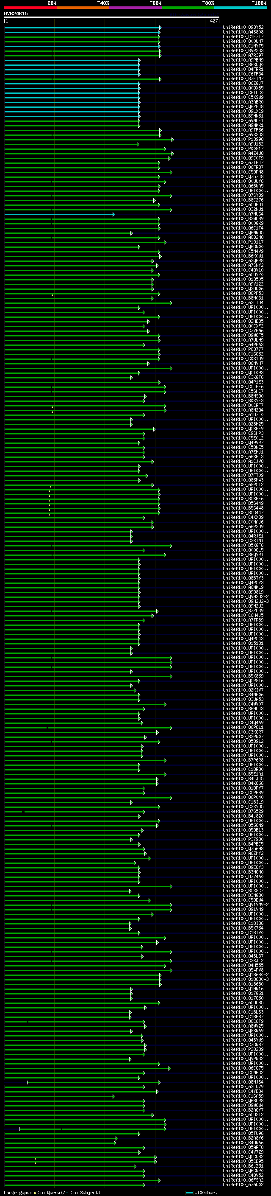The height and width of the screenshot is (1196, 271).
Task: Select label UniRef100_Q91VM9-2
Action: 246,905
